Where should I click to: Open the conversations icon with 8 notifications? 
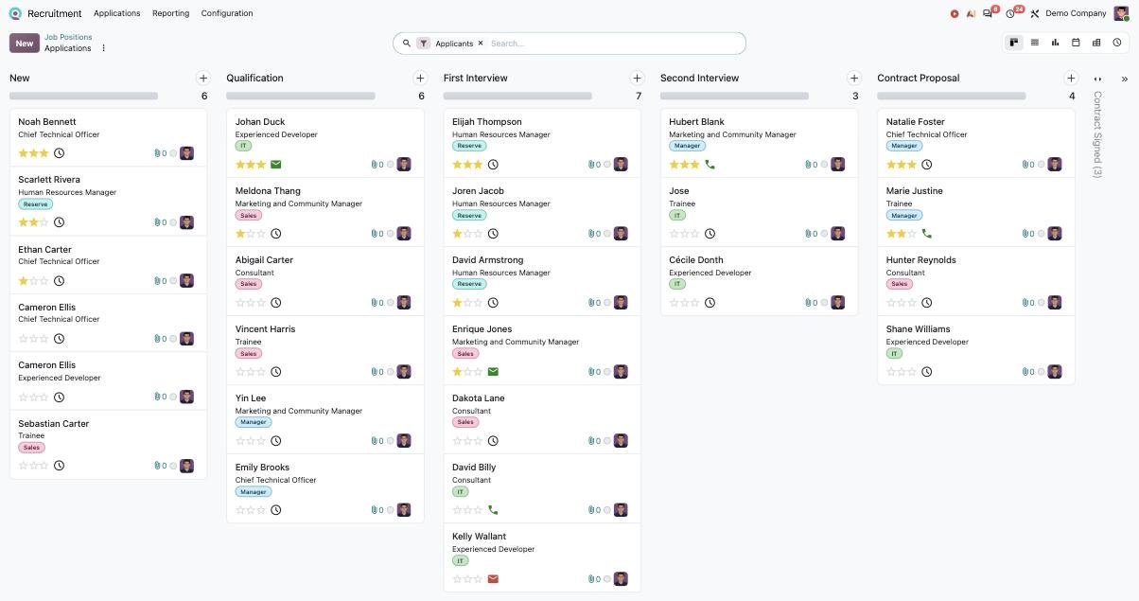[989, 13]
